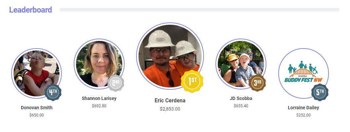Image resolution: width=350 pixels, height=132 pixels.
Task: Click the gray bar beside Leaderboard
Action: 199,10
